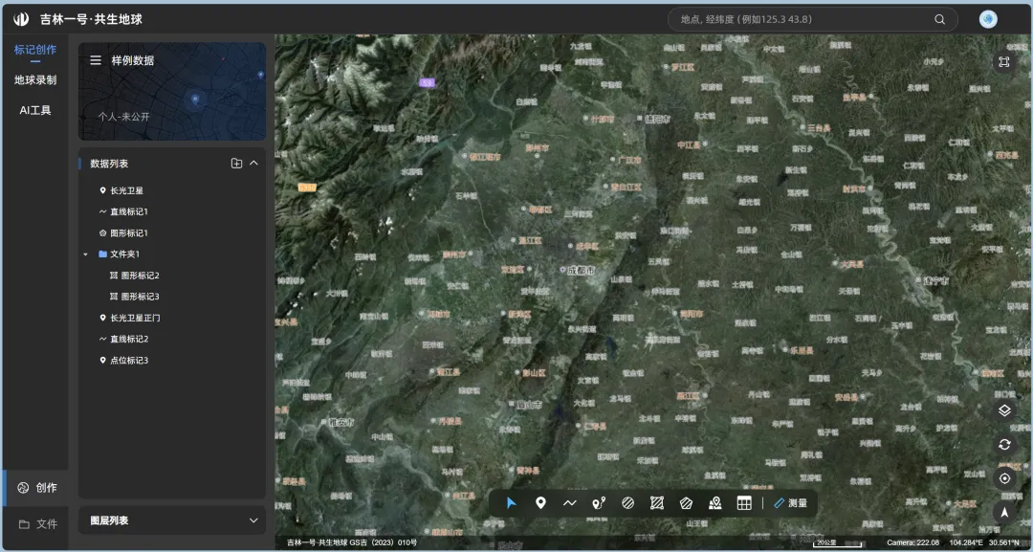Open the hamburger menu beside 样例数据
Viewport: 1033px width, 552px height.
pyautogui.click(x=96, y=60)
